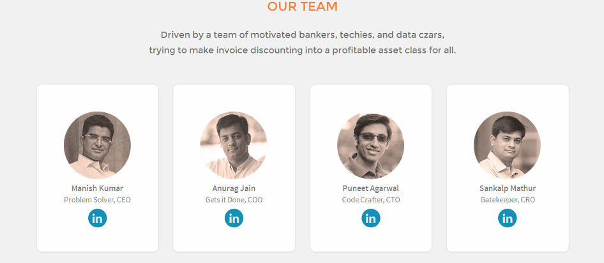Select the 'Gets it Done, COO' text
604x263 pixels.
pyautogui.click(x=234, y=200)
